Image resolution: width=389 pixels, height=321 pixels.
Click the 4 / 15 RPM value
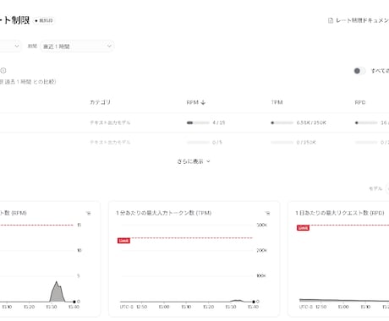[219, 122]
